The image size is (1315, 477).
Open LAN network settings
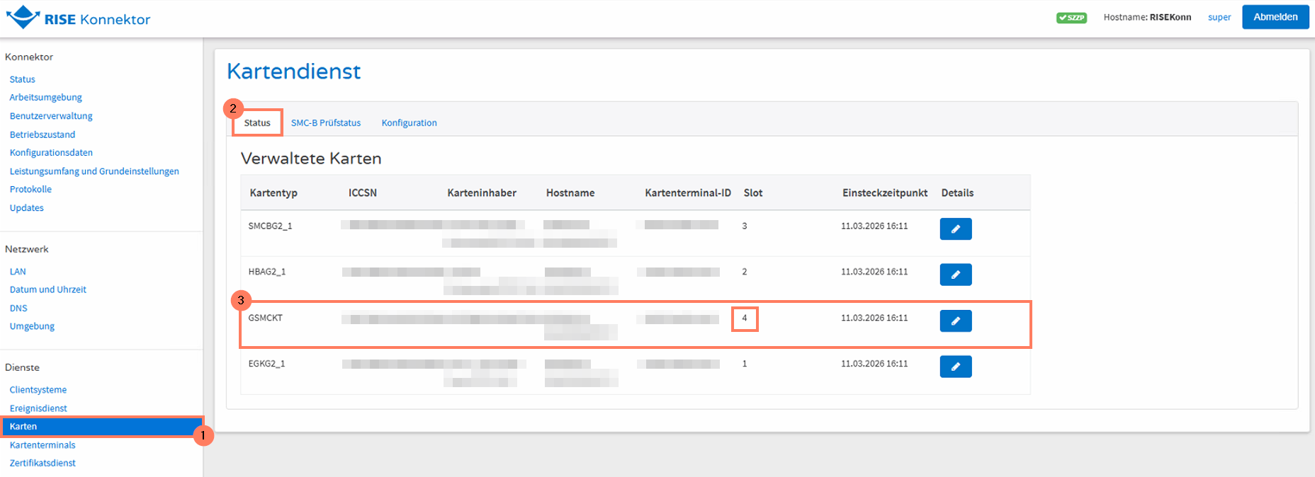pyautogui.click(x=18, y=272)
